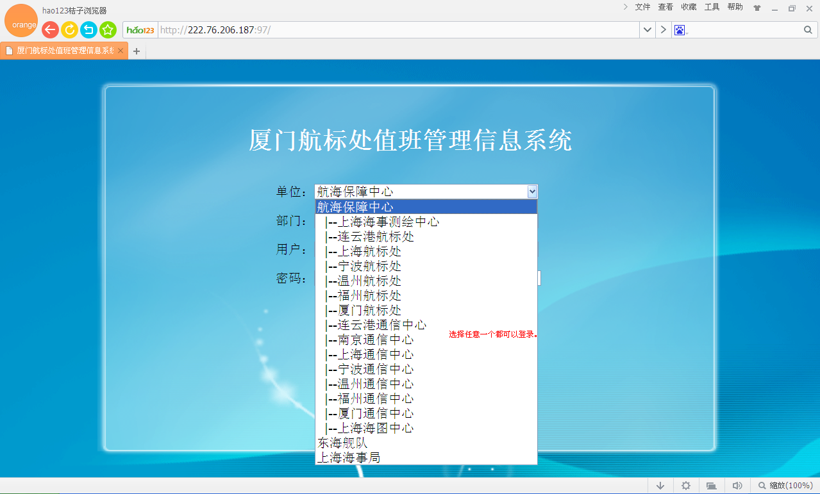The width and height of the screenshot is (820, 494).
Task: Expand the address bar history dropdown
Action: click(647, 29)
